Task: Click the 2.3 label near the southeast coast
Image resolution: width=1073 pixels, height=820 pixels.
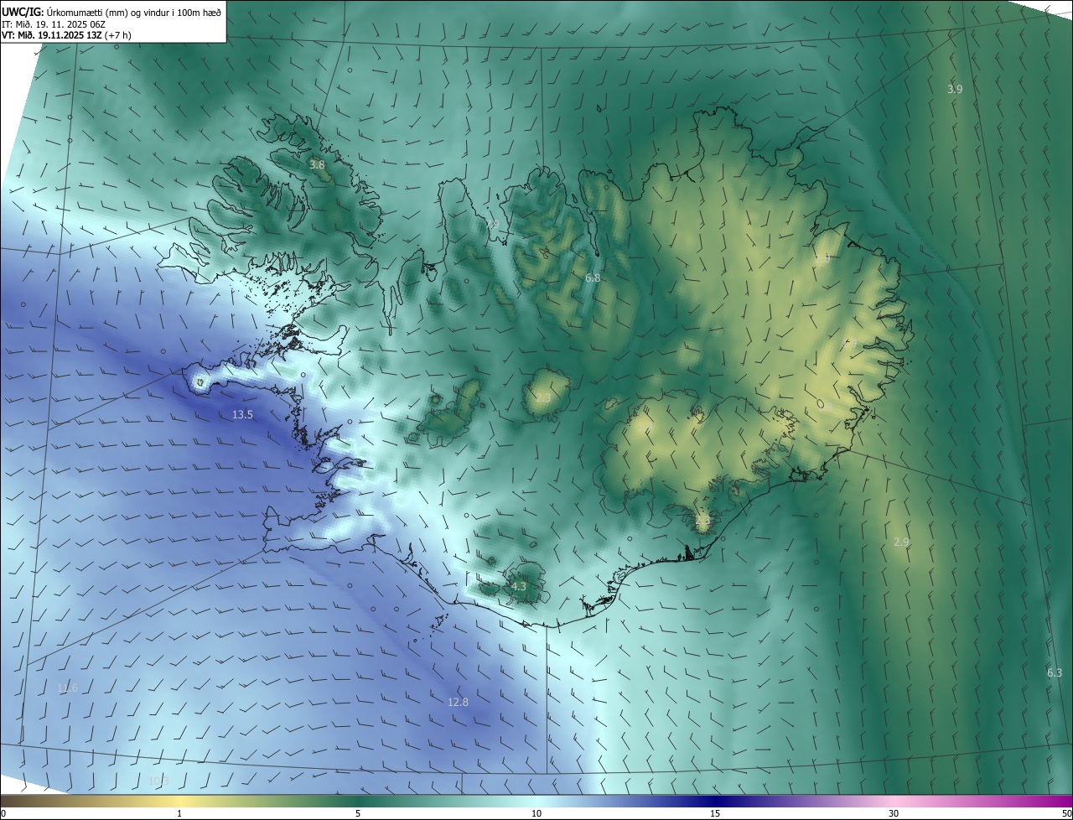Action: [x=702, y=521]
